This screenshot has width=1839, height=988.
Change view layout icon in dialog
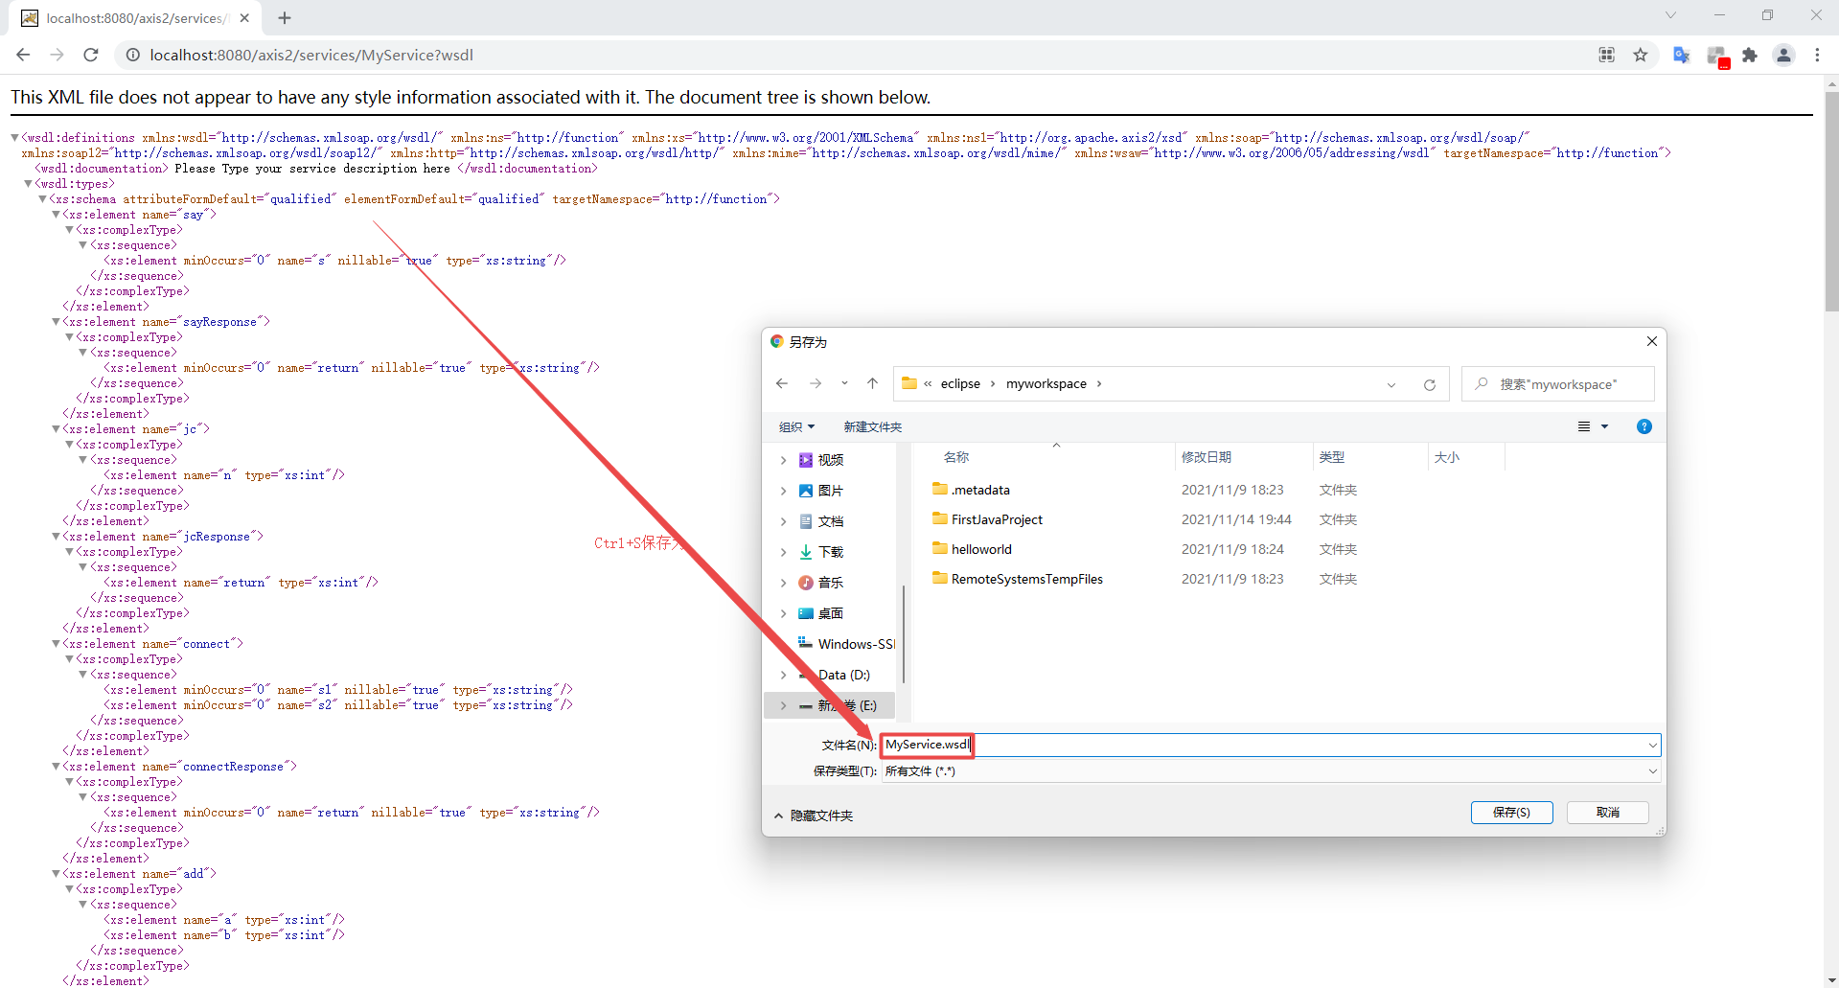(x=1584, y=426)
